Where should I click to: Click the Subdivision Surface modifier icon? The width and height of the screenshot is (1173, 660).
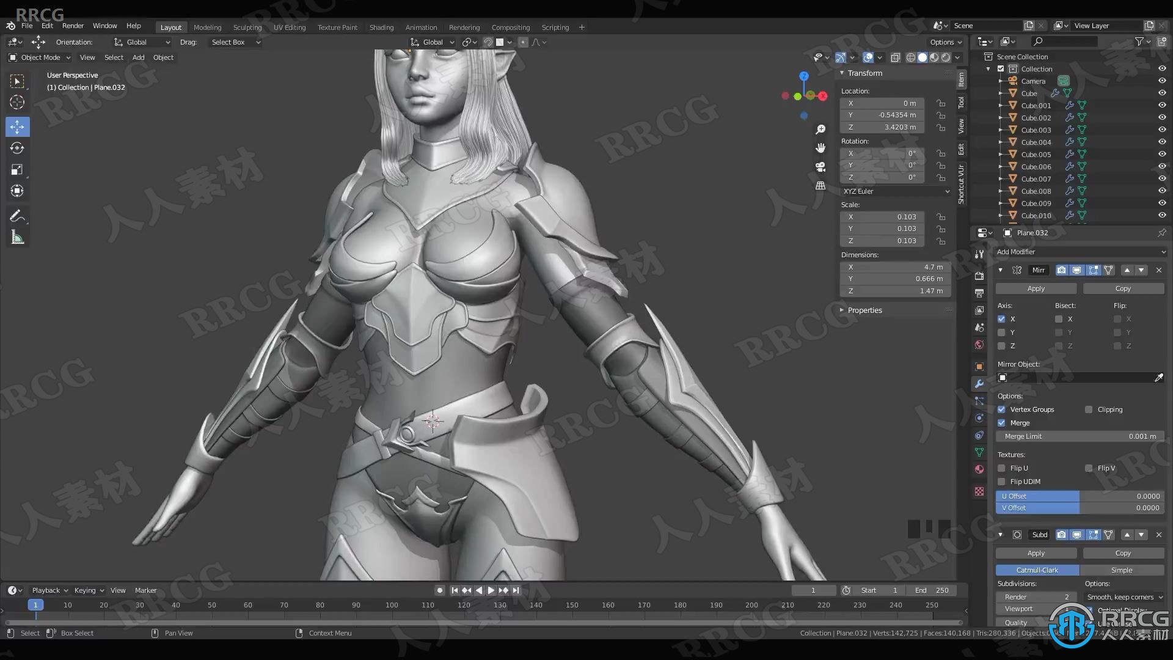1017,534
